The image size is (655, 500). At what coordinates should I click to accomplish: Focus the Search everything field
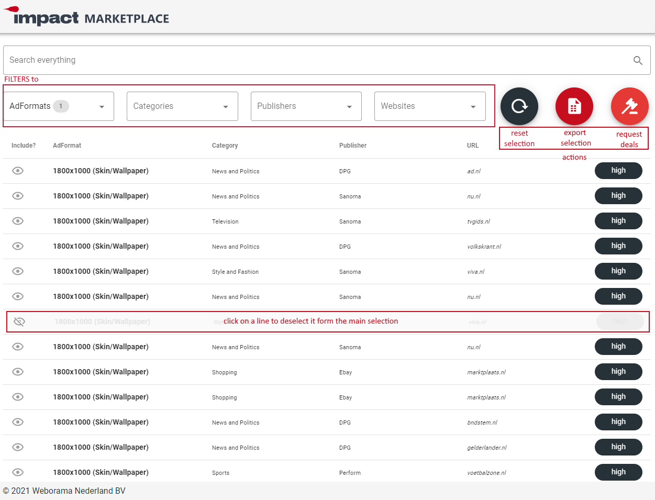click(327, 60)
